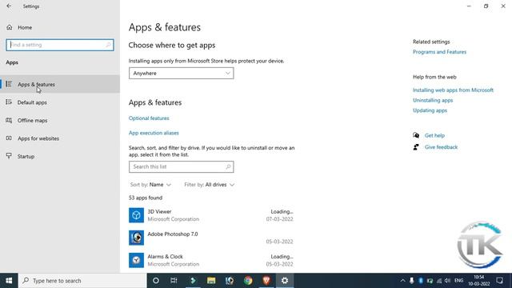Click the 3D Viewer app name
Viewport: 512px width, 288px height.
point(159,211)
